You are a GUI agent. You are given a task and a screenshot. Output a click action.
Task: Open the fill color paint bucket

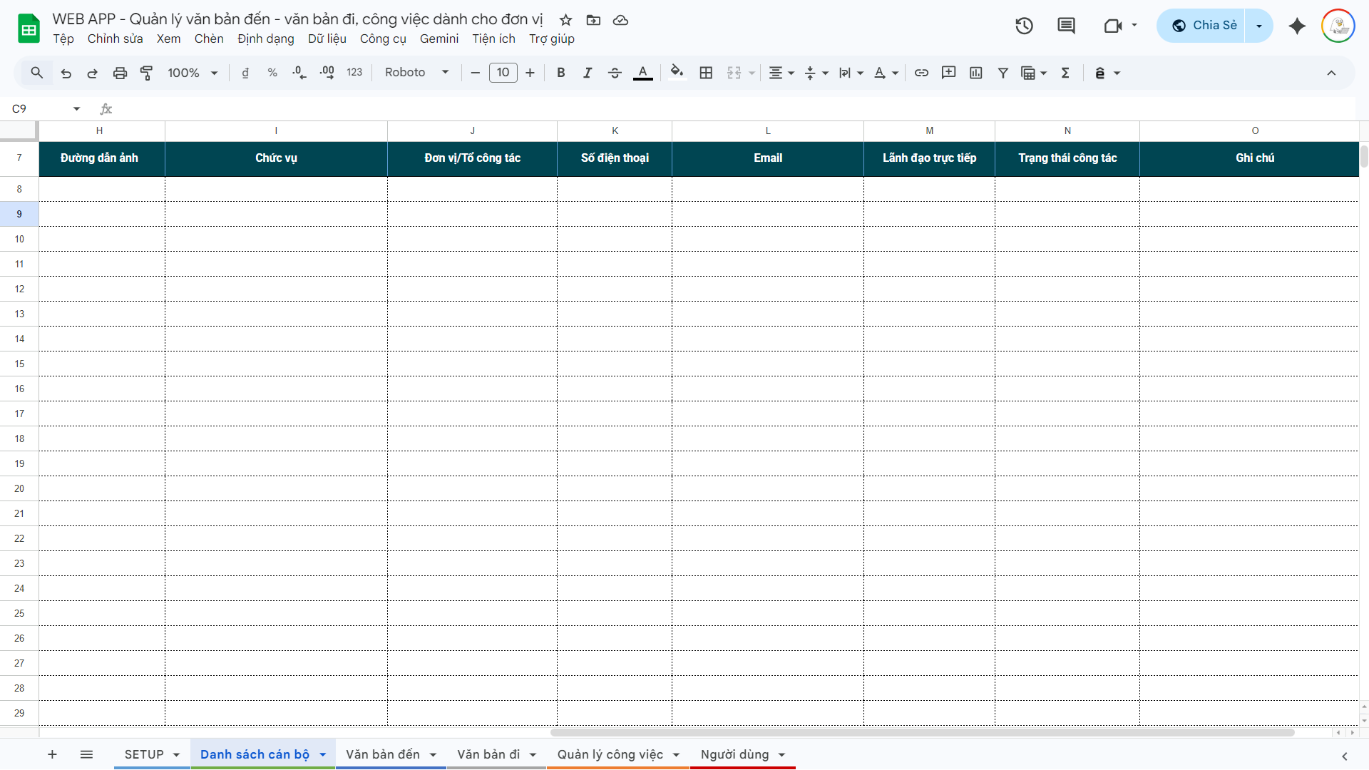pyautogui.click(x=677, y=73)
